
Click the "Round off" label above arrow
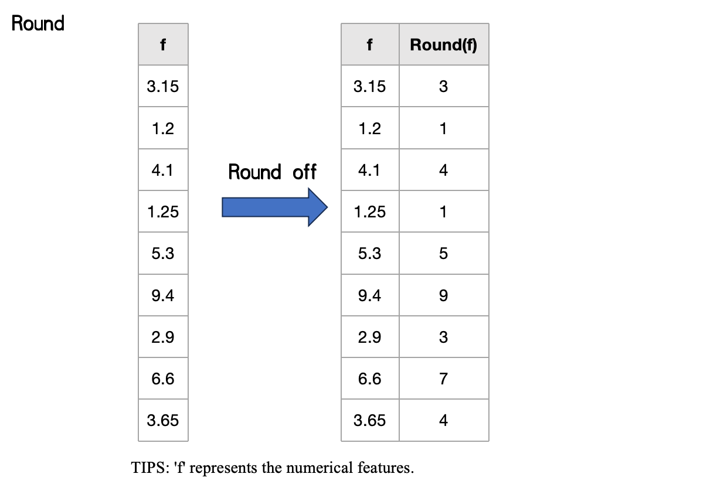272,172
